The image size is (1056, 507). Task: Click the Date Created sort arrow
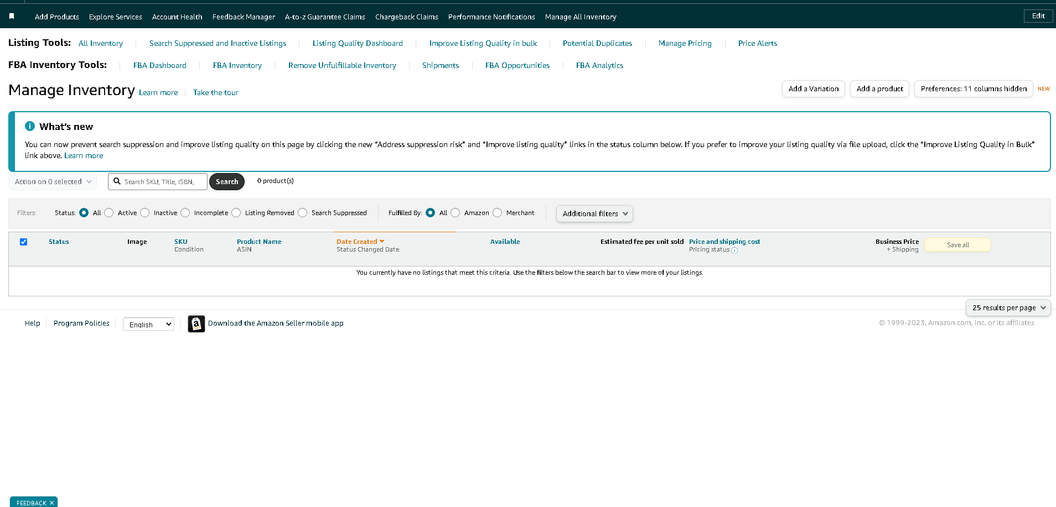(x=382, y=242)
